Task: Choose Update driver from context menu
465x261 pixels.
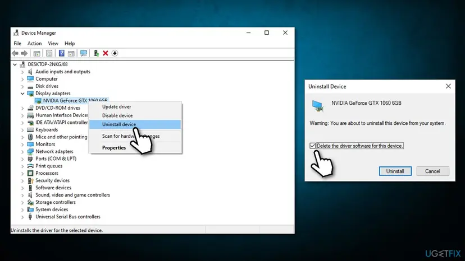Action: point(135,106)
